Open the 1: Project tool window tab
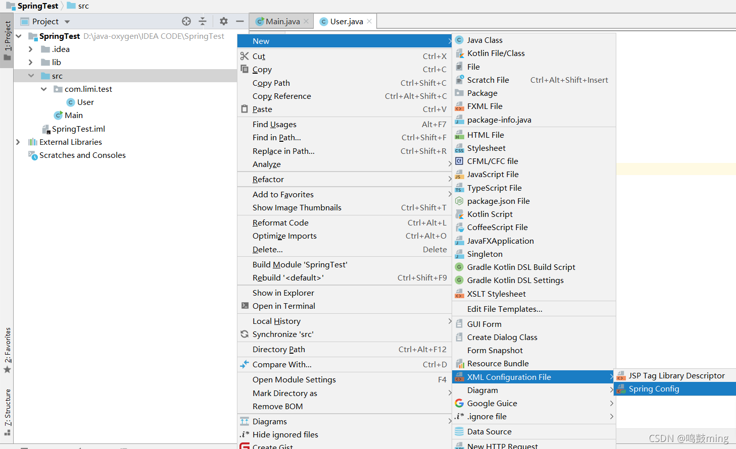This screenshot has width=736, height=449. coord(7,40)
